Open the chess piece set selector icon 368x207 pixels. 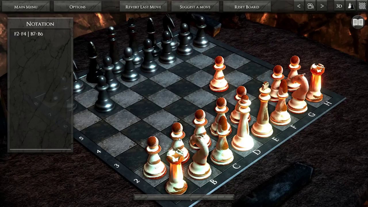click(x=351, y=6)
